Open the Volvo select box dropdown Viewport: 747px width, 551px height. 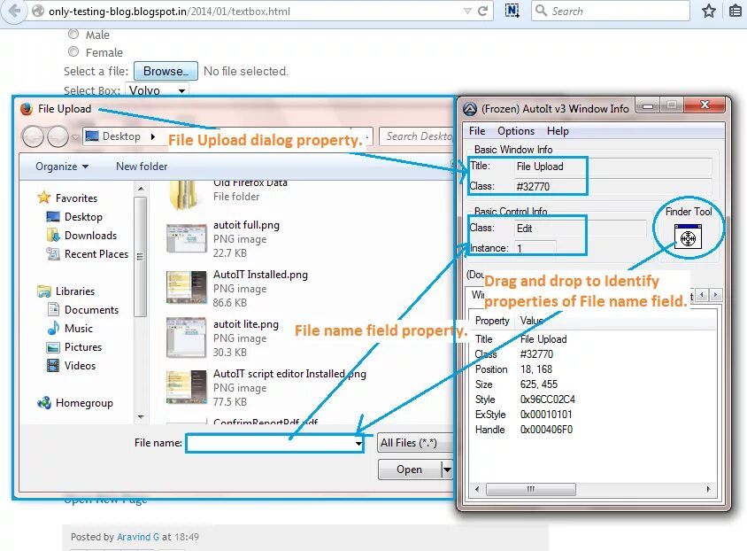(x=158, y=90)
